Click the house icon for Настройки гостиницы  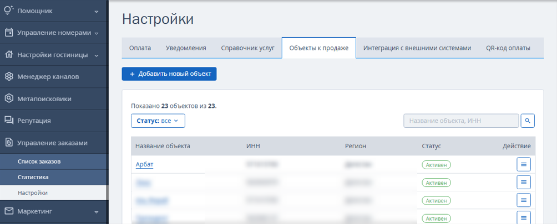(x=9, y=55)
